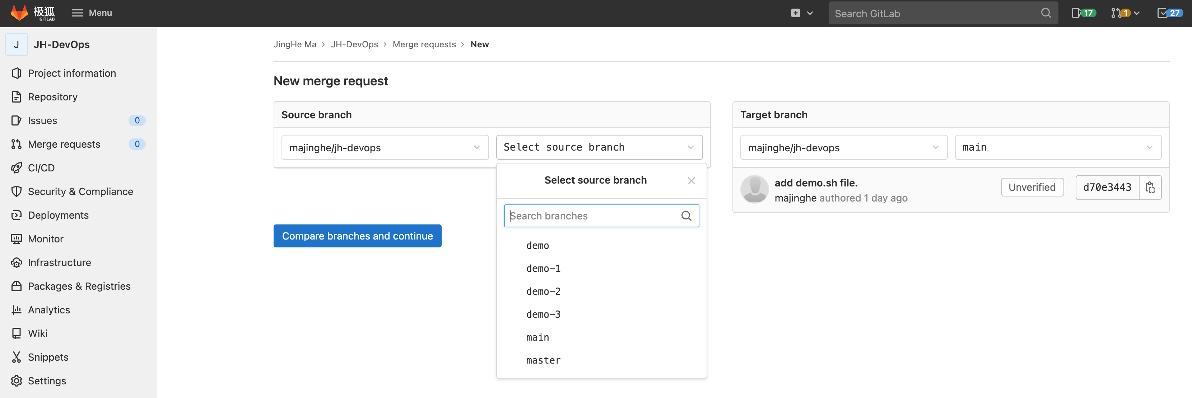Viewport: 1192px width, 398px height.
Task: Click Compare branches and continue button
Action: [x=357, y=236]
